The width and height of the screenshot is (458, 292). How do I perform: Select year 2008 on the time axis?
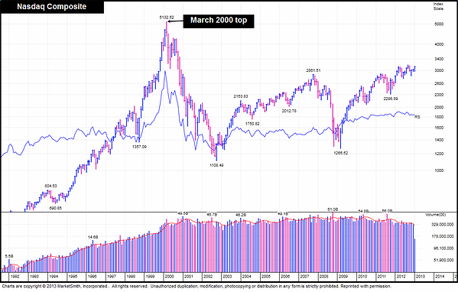323,277
